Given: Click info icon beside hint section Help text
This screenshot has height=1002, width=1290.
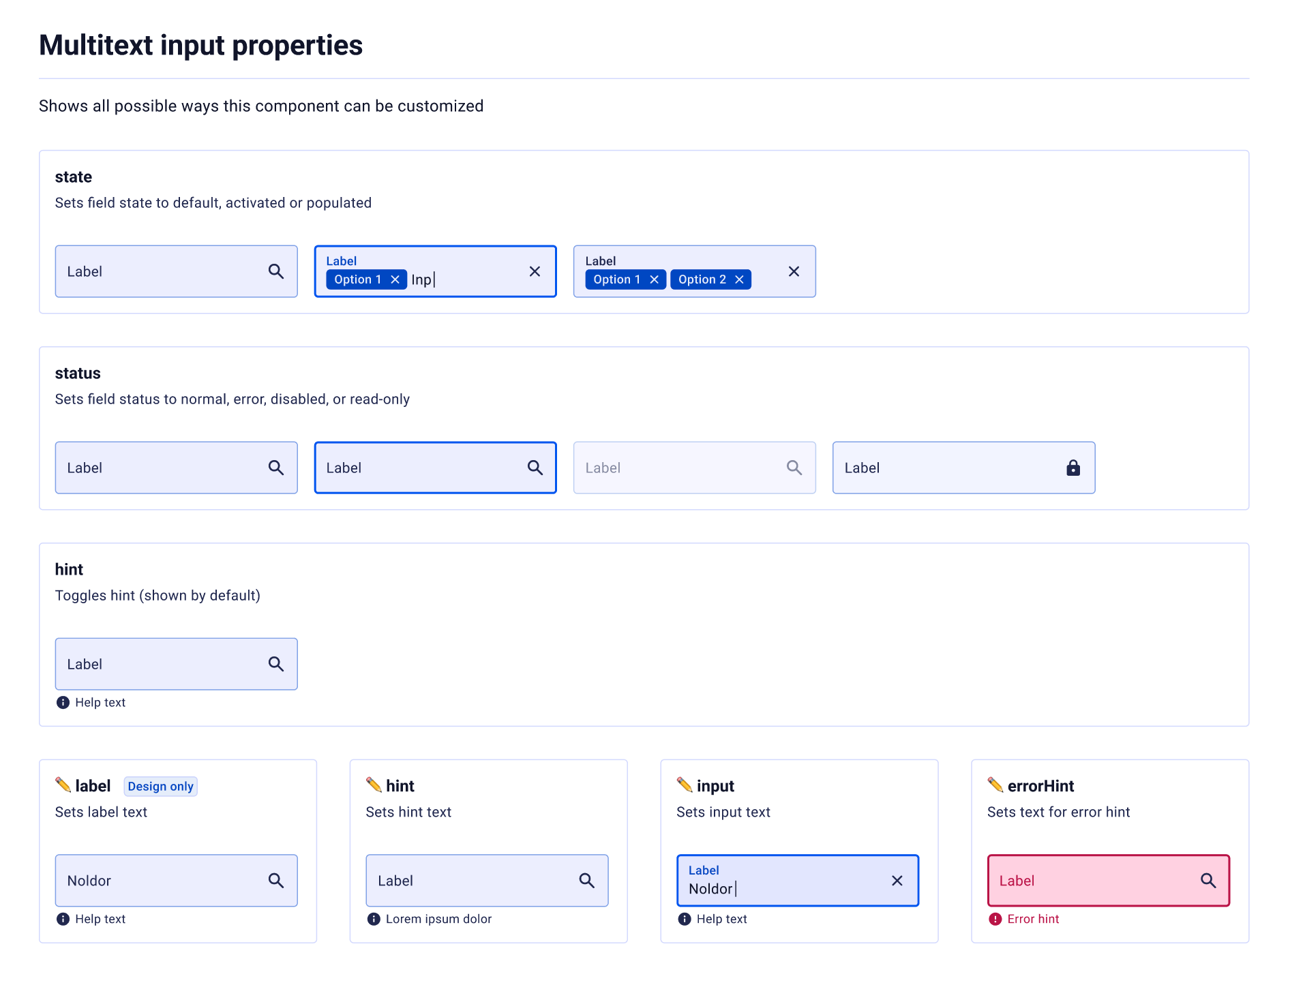Looking at the screenshot, I should point(63,702).
